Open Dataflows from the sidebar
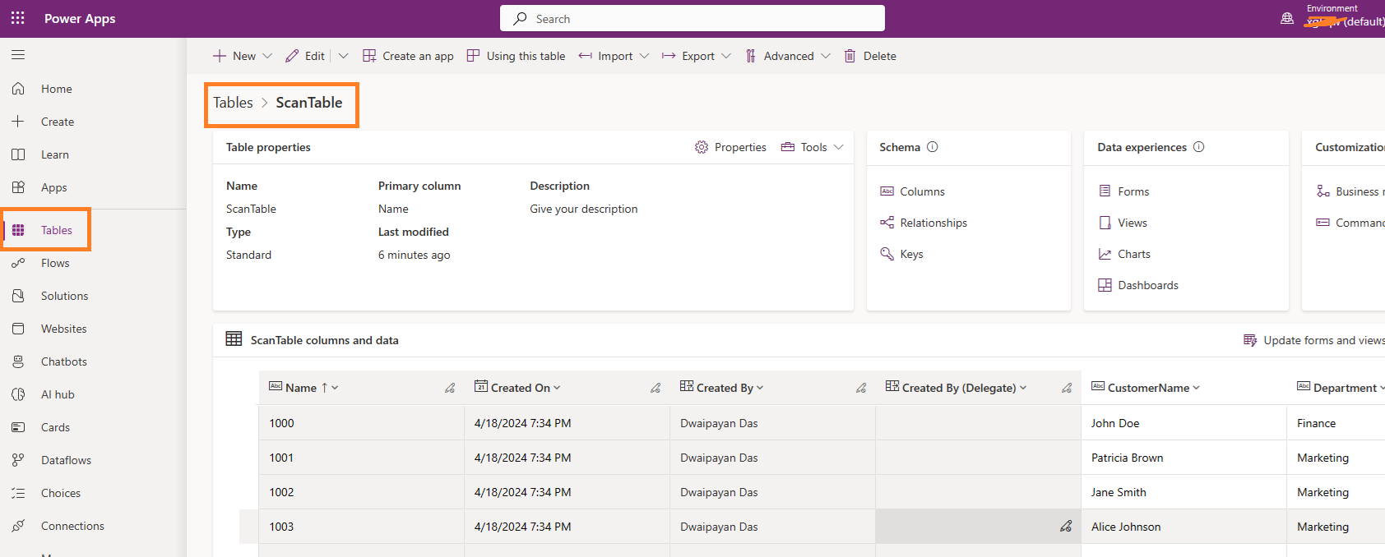1385x557 pixels. pos(66,460)
